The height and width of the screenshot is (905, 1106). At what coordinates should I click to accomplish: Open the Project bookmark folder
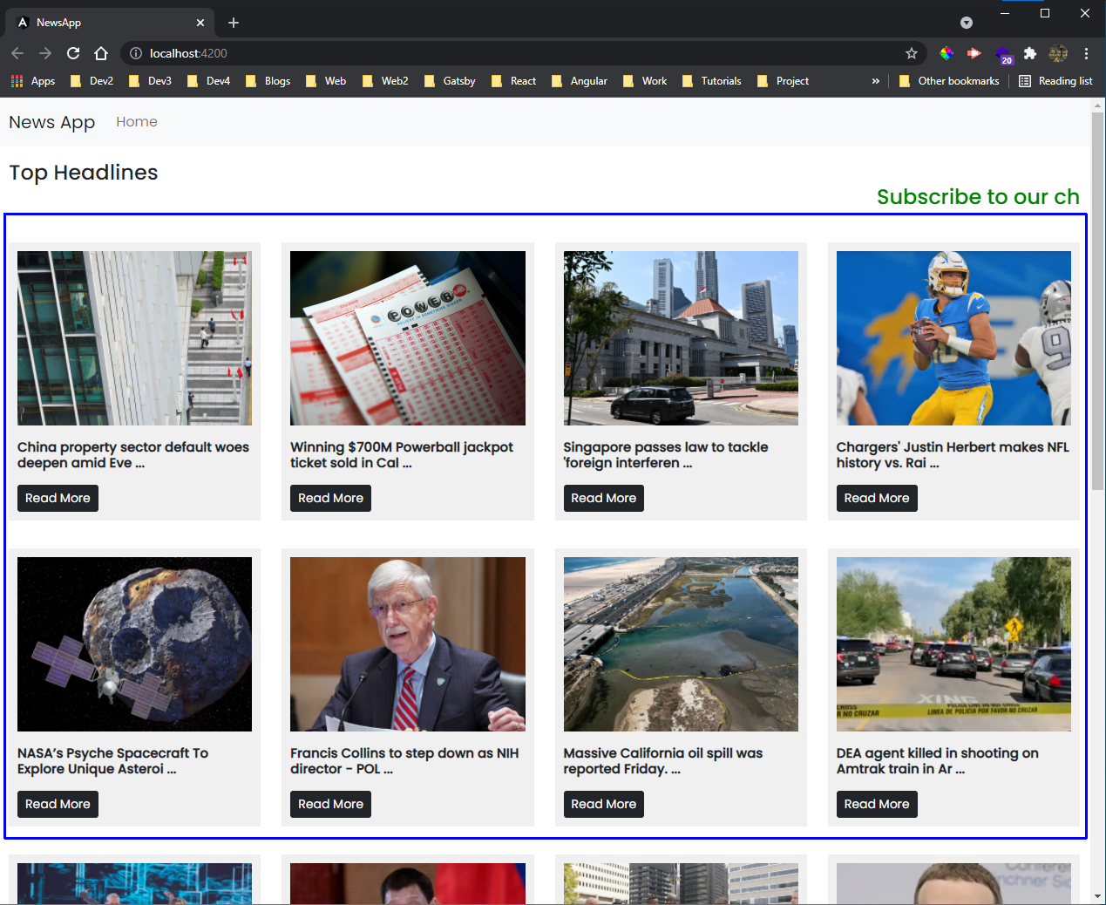pyautogui.click(x=784, y=81)
